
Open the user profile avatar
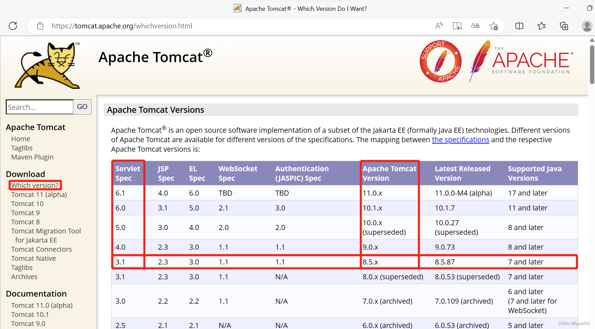click(x=587, y=26)
